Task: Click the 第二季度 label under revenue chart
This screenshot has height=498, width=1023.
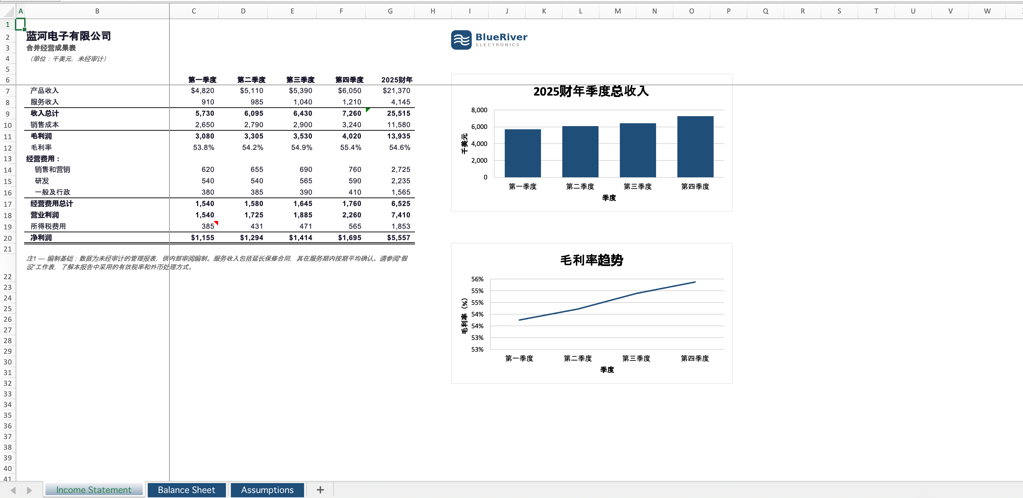Action: 580,186
